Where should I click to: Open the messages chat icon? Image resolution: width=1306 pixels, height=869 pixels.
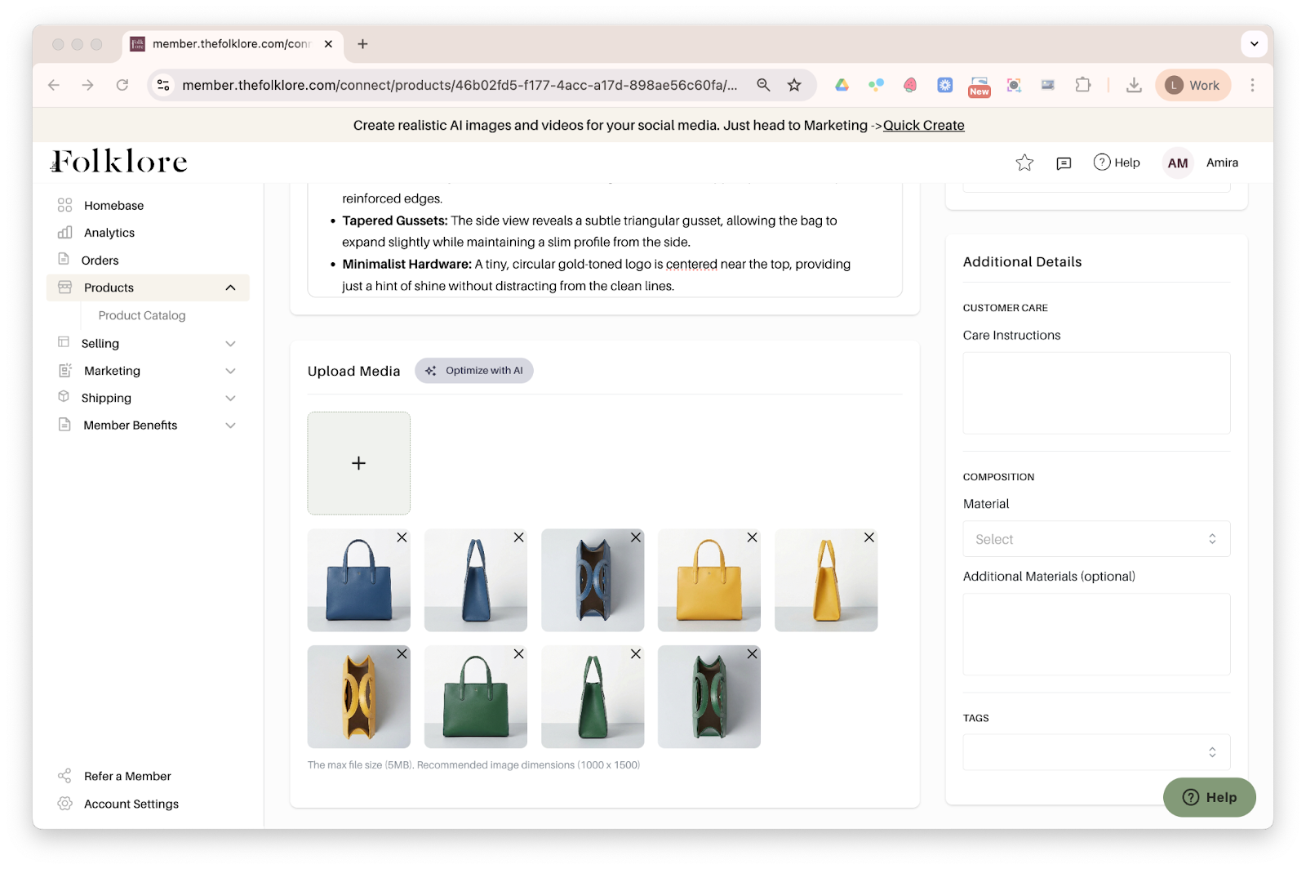tap(1064, 163)
